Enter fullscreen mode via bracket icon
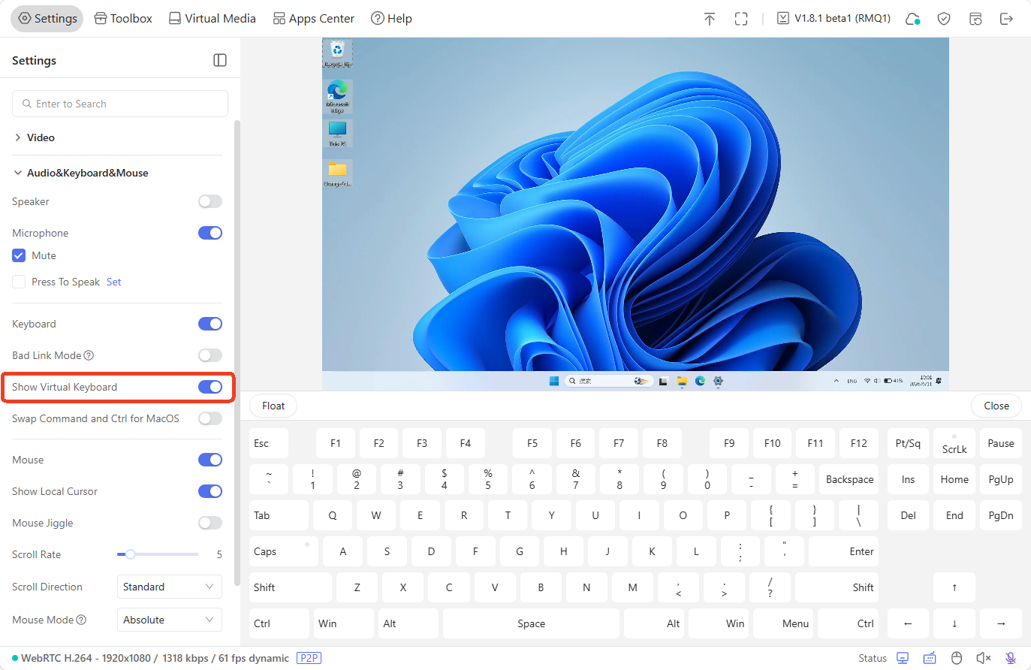This screenshot has height=670, width=1031. 741,19
